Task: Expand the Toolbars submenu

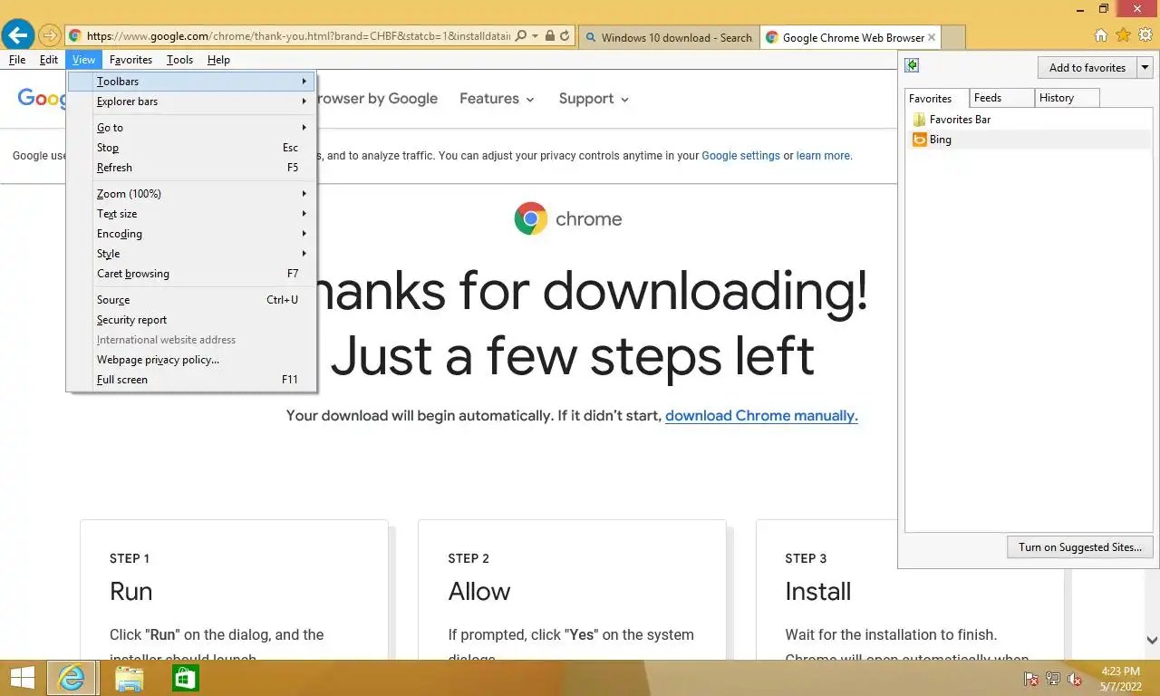Action: (192, 82)
